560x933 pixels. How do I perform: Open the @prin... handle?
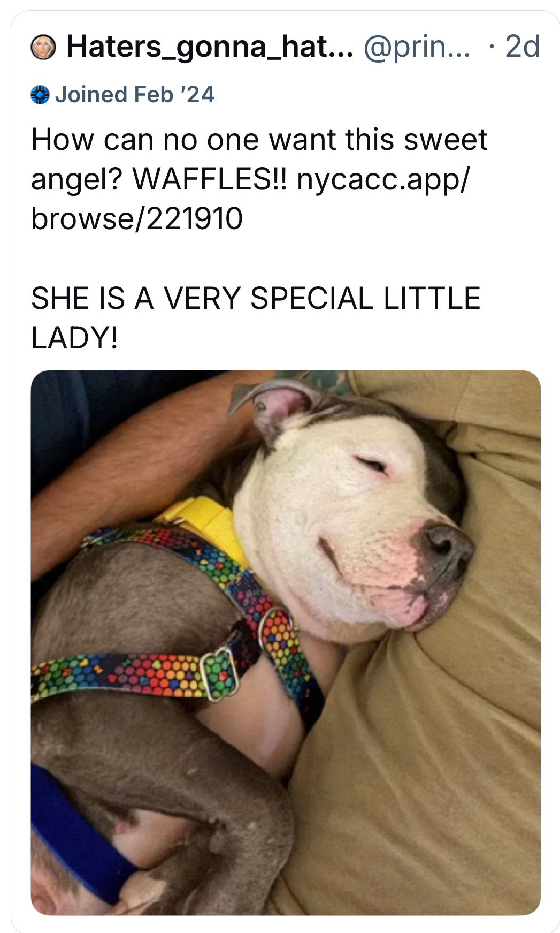coord(417,47)
